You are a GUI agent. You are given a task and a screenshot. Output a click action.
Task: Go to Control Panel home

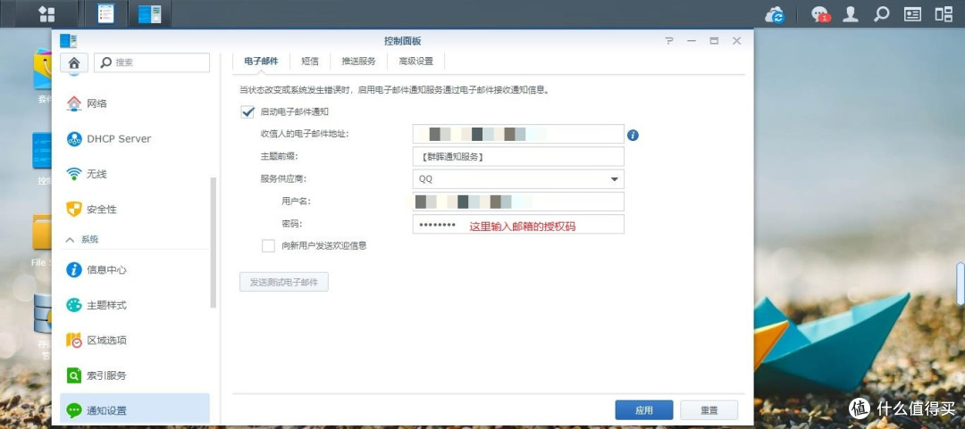click(x=74, y=62)
